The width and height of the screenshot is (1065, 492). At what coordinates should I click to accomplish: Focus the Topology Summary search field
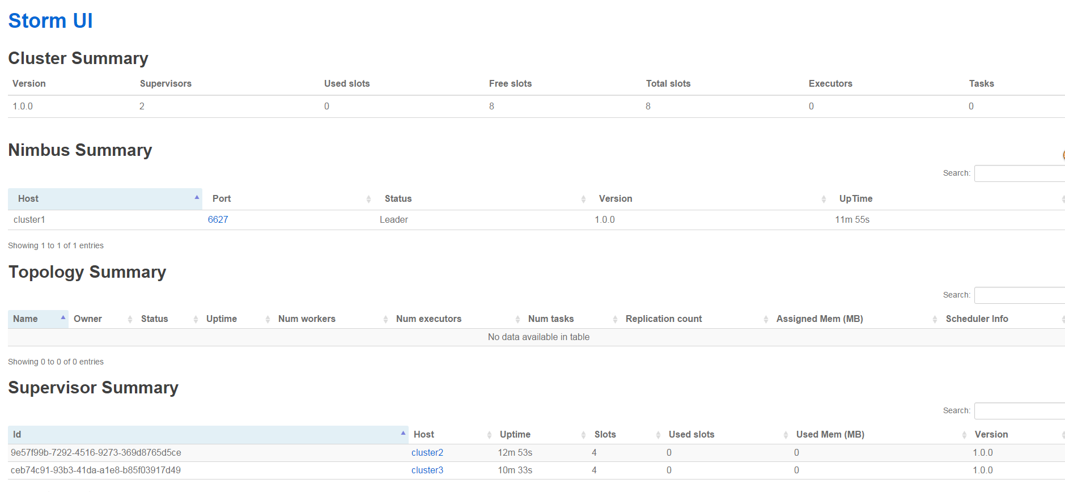1019,295
